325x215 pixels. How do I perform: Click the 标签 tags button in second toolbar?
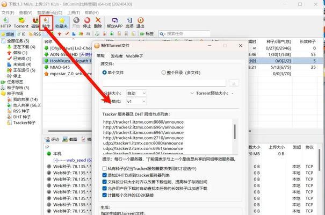coord(147,33)
